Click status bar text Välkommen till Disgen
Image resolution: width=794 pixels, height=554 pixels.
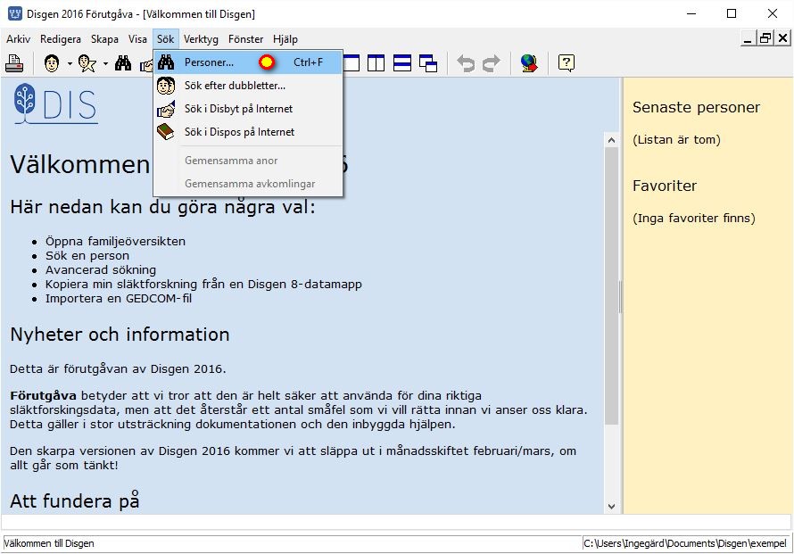click(49, 543)
